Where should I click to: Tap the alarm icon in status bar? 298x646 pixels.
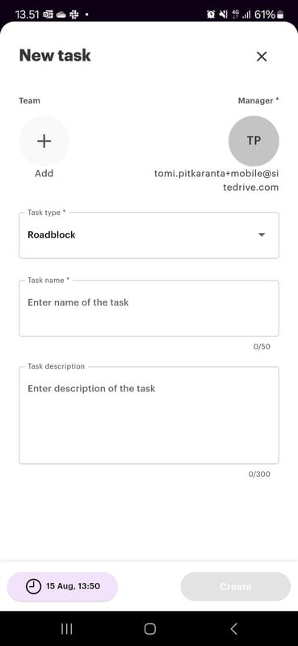tap(211, 15)
